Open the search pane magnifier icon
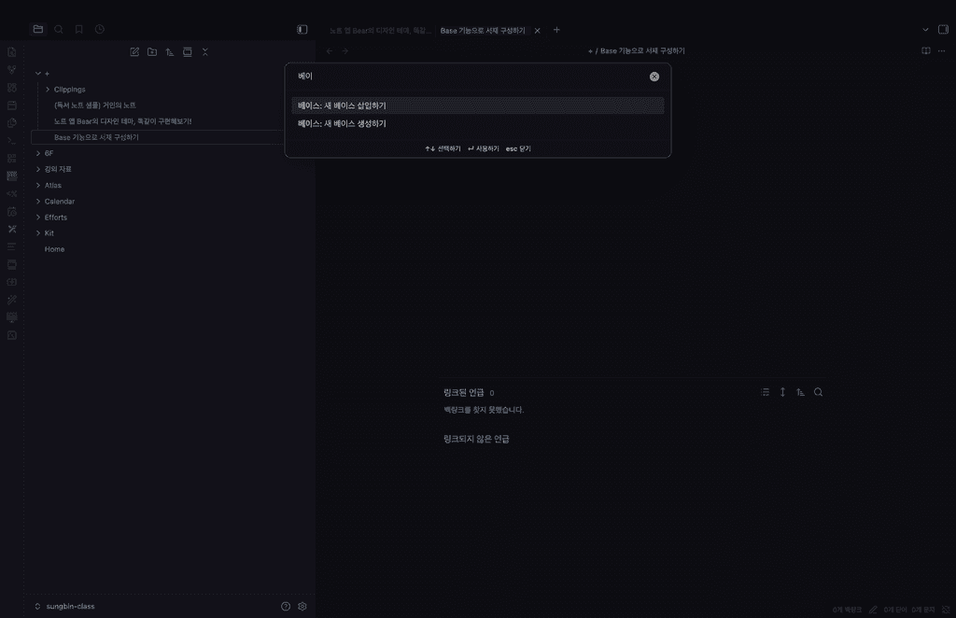 click(59, 29)
